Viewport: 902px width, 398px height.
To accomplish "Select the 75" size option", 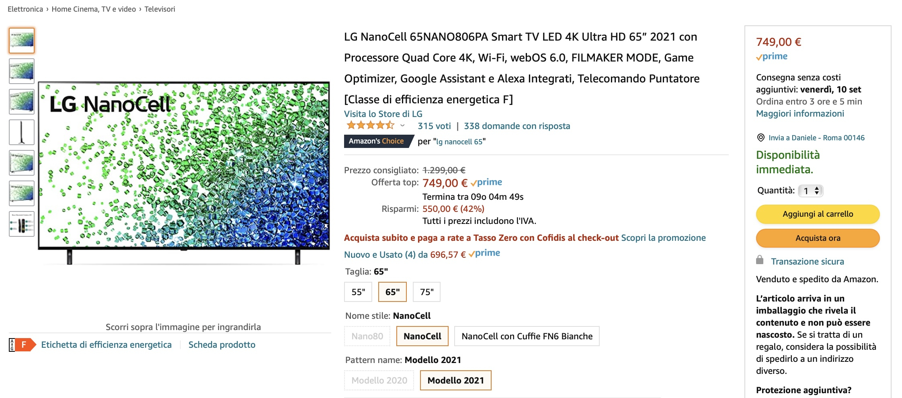I will 426,292.
